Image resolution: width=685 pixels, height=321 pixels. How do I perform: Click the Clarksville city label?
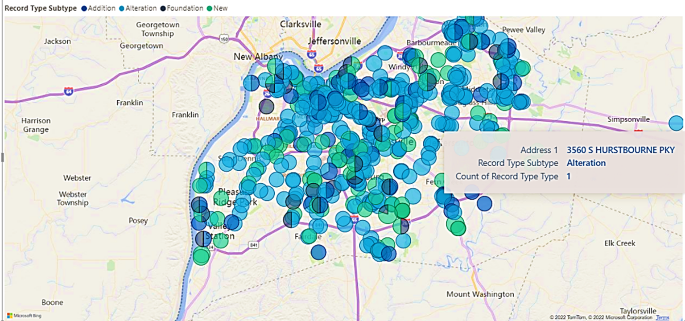(301, 24)
